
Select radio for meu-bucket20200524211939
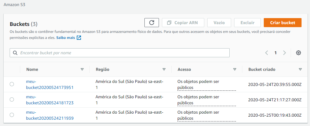12,115
